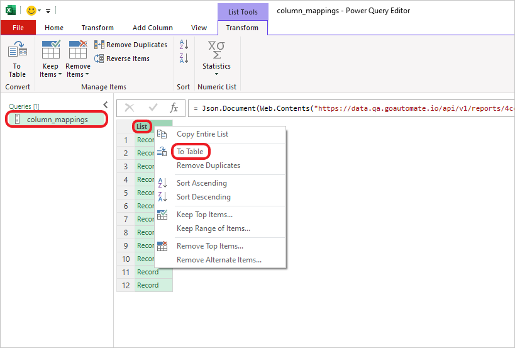Click the Remove Items table icon

coord(78,49)
